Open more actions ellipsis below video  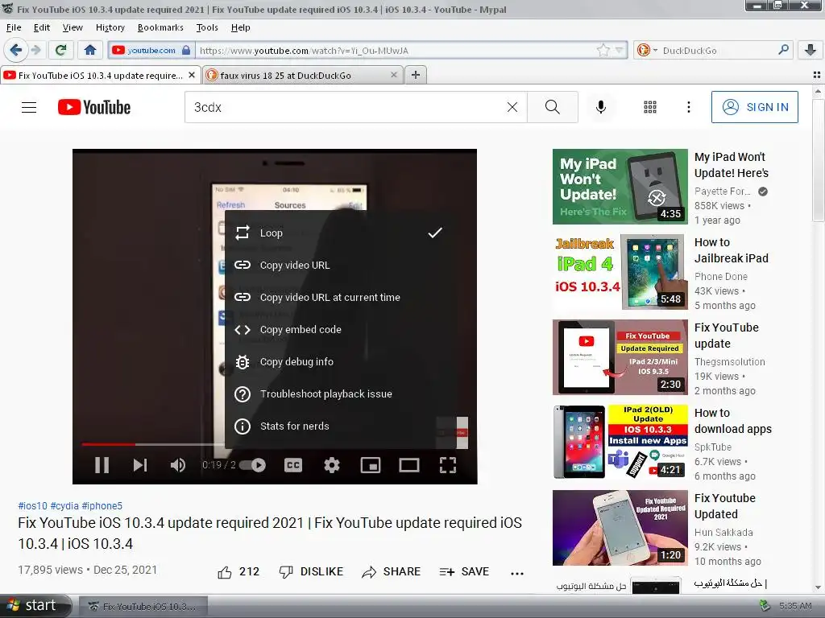pyautogui.click(x=517, y=573)
